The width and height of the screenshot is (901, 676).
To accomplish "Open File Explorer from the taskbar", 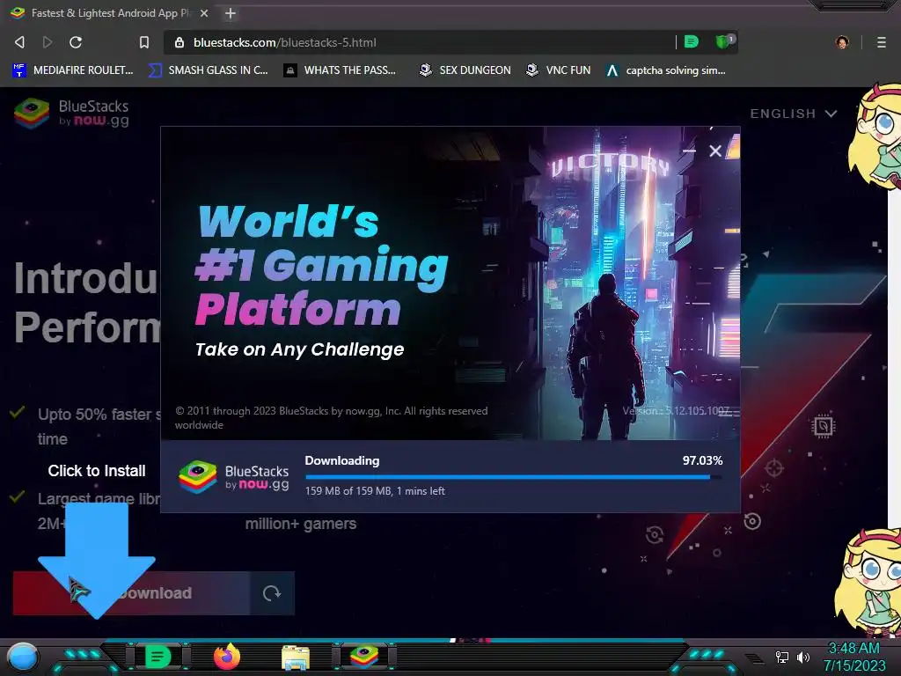I will click(296, 658).
